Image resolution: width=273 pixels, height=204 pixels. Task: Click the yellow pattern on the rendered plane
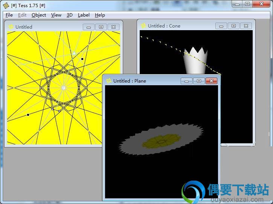point(162,141)
